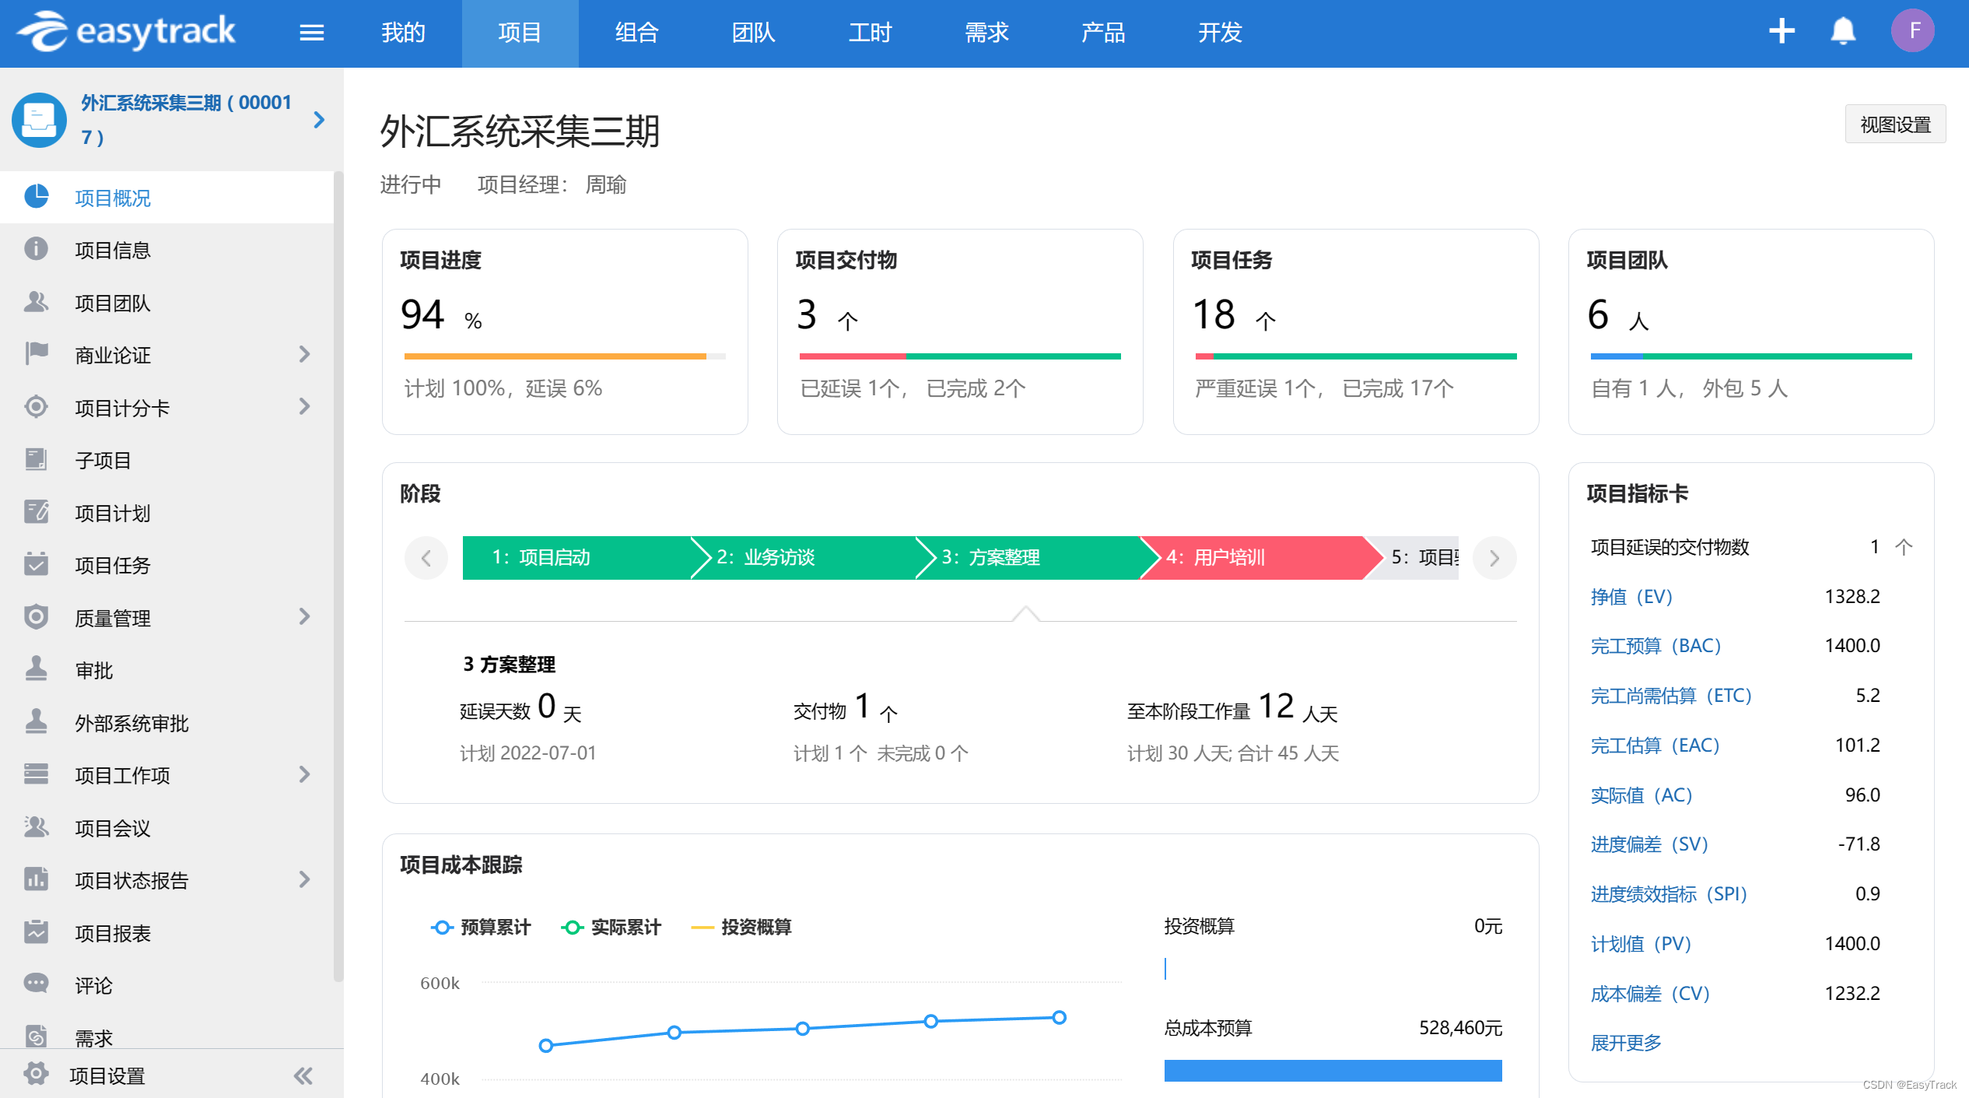Toggle the 投资概算 legend series
1969x1098 pixels.
tap(741, 927)
